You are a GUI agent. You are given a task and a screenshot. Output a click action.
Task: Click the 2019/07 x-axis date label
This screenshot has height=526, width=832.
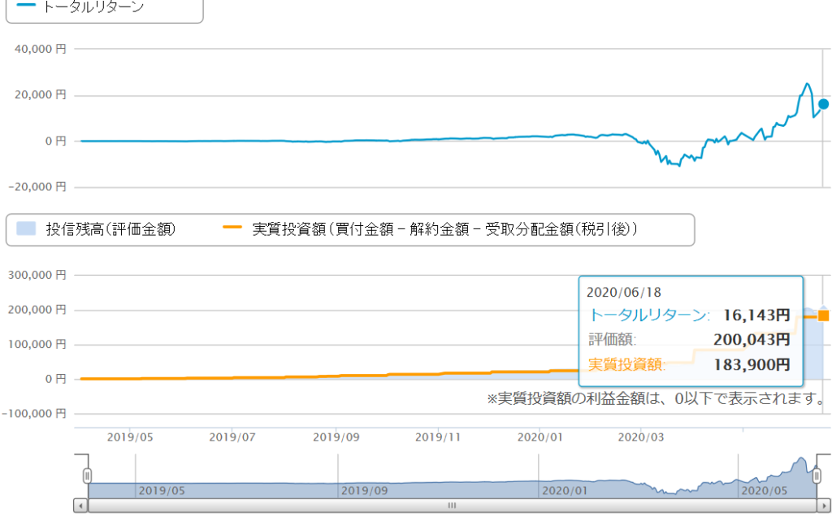(x=232, y=437)
